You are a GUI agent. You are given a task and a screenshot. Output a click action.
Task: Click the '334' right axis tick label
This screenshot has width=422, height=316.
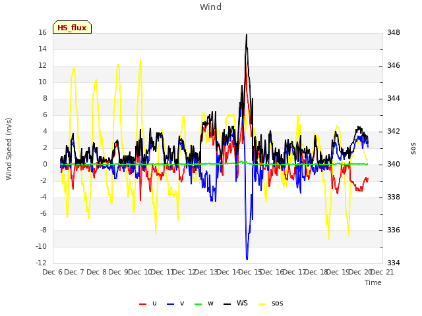point(394,263)
